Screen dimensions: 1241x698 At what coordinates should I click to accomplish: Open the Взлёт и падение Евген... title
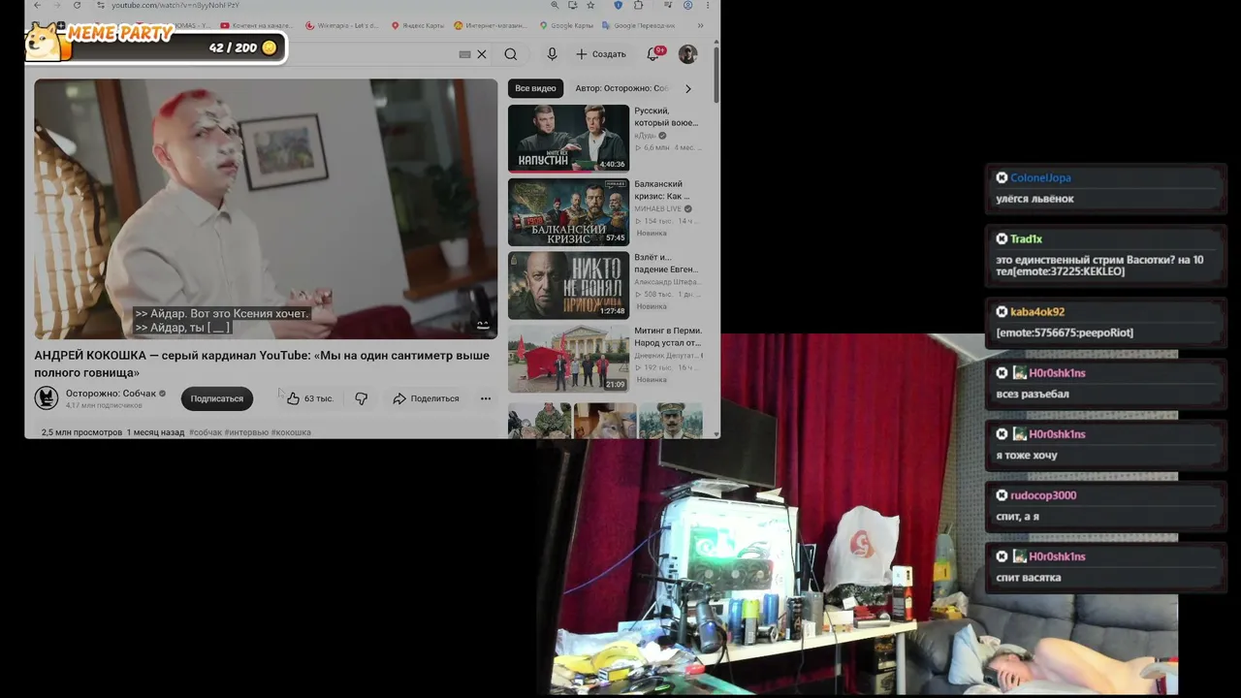click(x=666, y=263)
